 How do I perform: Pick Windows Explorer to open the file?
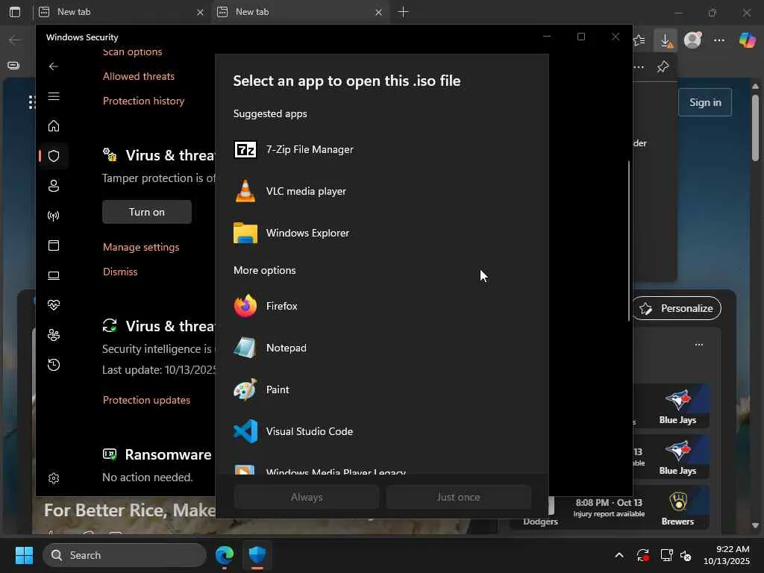click(381, 233)
